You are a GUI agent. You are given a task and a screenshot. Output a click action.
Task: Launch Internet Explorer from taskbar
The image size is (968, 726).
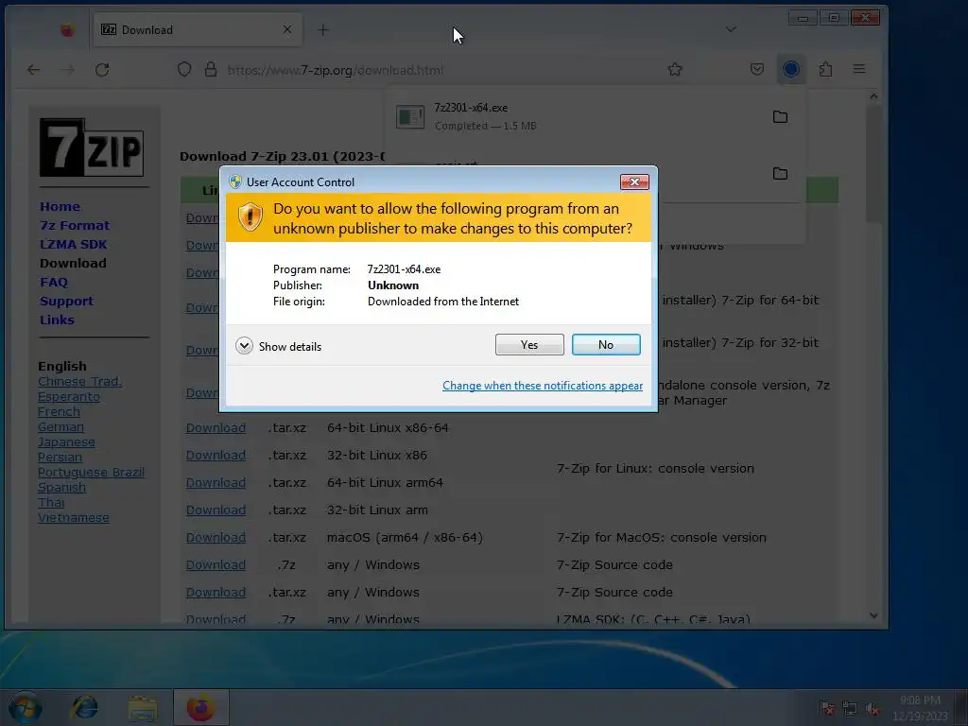84,707
